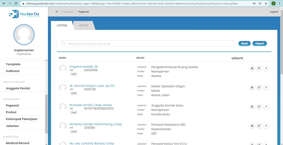The width and height of the screenshot is (283, 145).
Task: Open Template in the sidebar
Action: [x=13, y=64]
